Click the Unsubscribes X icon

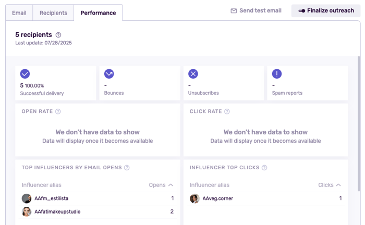[x=193, y=74]
